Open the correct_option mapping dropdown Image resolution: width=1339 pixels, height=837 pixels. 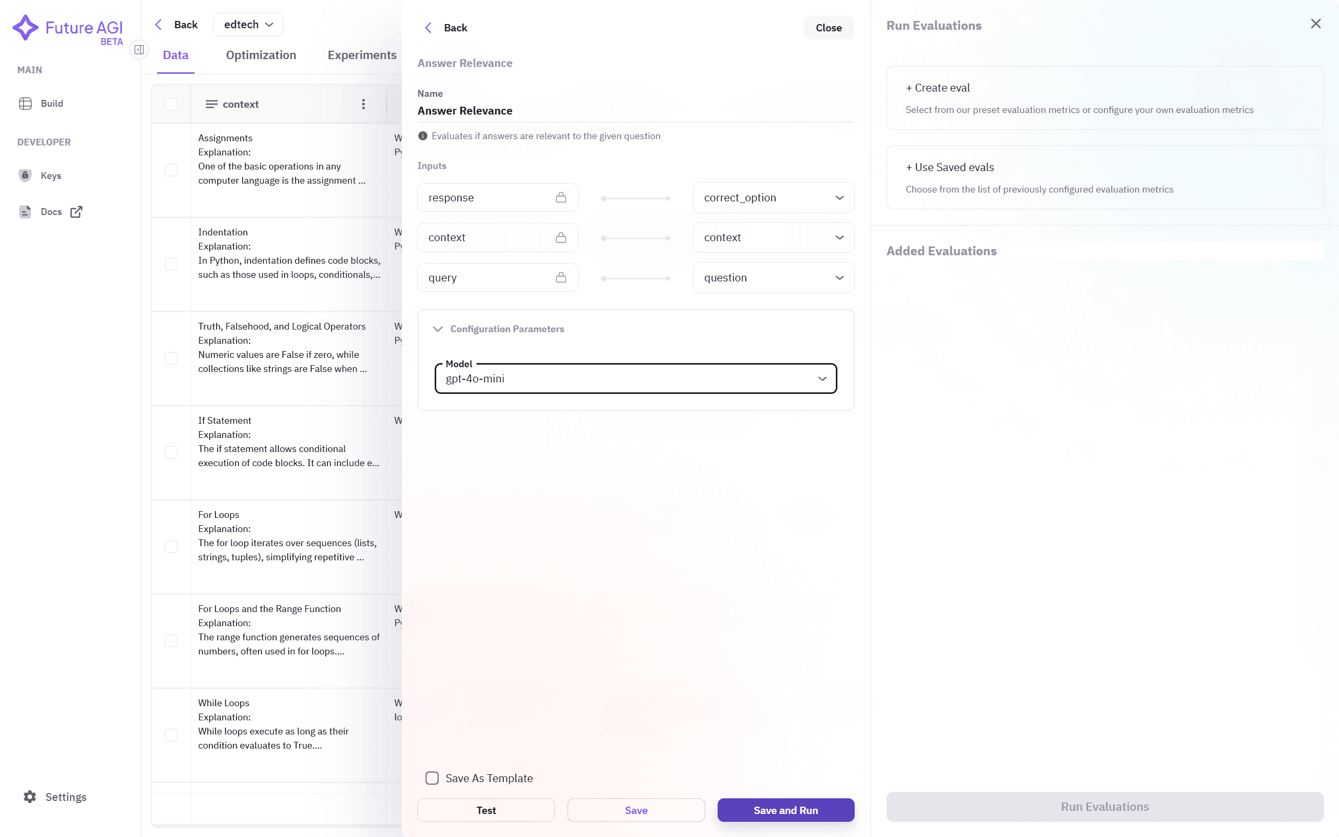coord(773,198)
